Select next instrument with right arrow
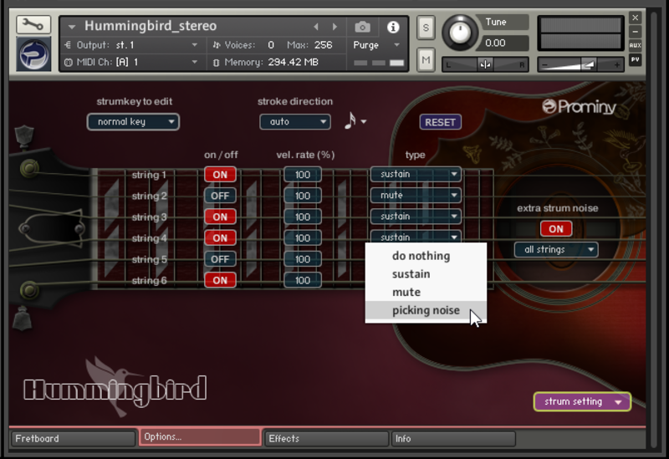Viewport: 669px width, 459px height. pyautogui.click(x=335, y=27)
